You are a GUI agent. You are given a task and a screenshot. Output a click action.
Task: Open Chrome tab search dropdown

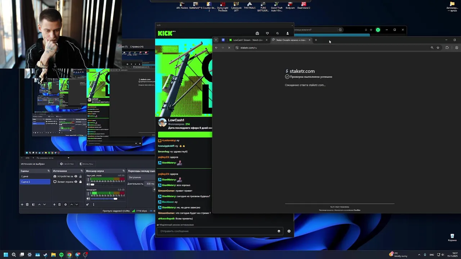[216, 40]
